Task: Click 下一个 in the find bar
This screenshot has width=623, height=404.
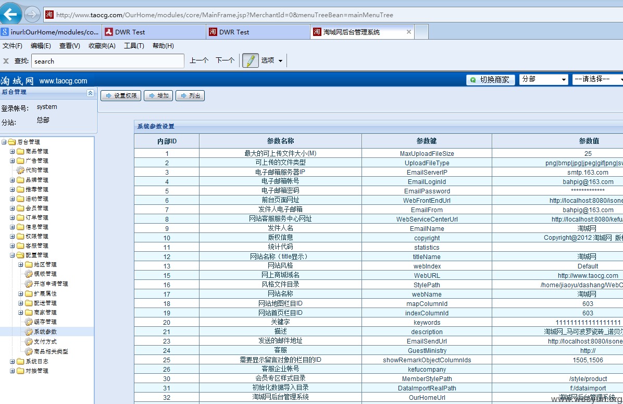Action: pos(225,60)
